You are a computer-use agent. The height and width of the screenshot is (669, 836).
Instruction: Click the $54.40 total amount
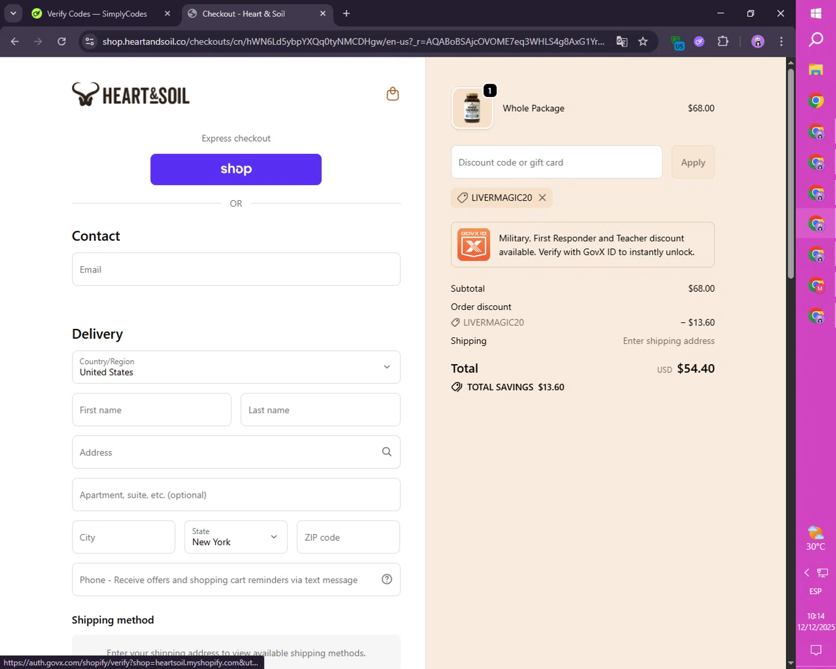tap(696, 369)
